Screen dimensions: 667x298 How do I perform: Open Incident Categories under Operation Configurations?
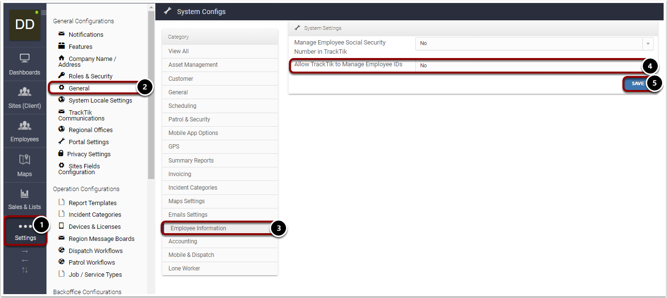(95, 215)
